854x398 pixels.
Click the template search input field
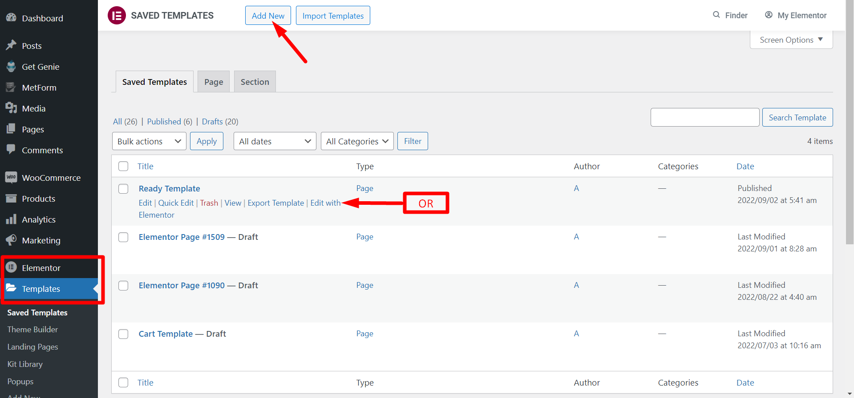pos(705,117)
